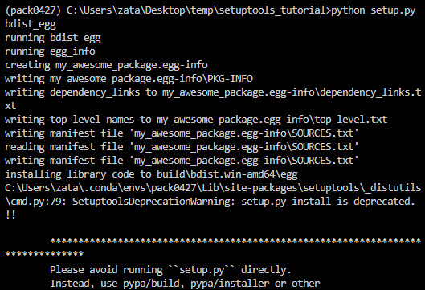The width and height of the screenshot is (425, 290).
Task: Click the wrapped 'xt' line fragment
Action: tap(10, 106)
